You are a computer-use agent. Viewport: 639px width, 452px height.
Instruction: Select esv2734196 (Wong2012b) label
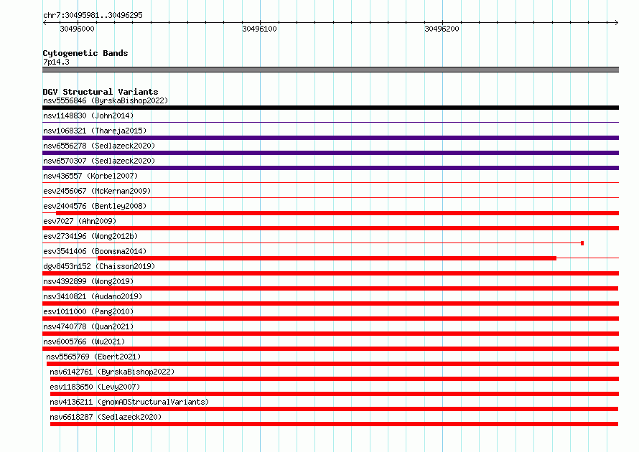coord(90,236)
